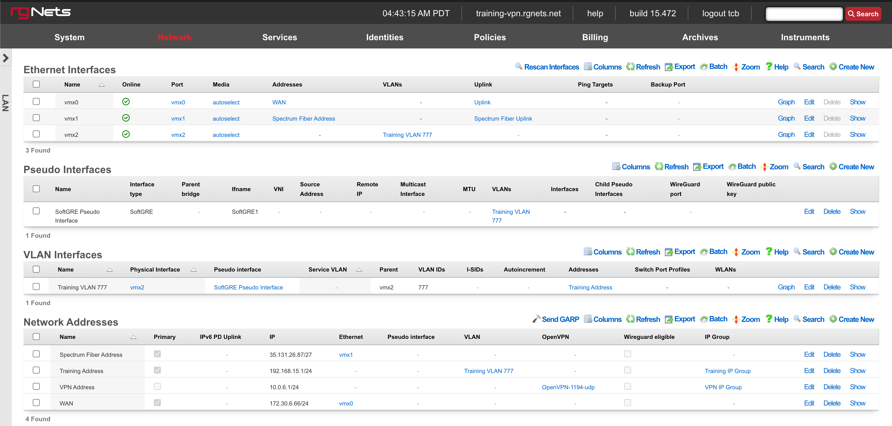This screenshot has height=426, width=892.
Task: Click Batch icon in Ethernet Interfaces
Action: click(x=704, y=67)
